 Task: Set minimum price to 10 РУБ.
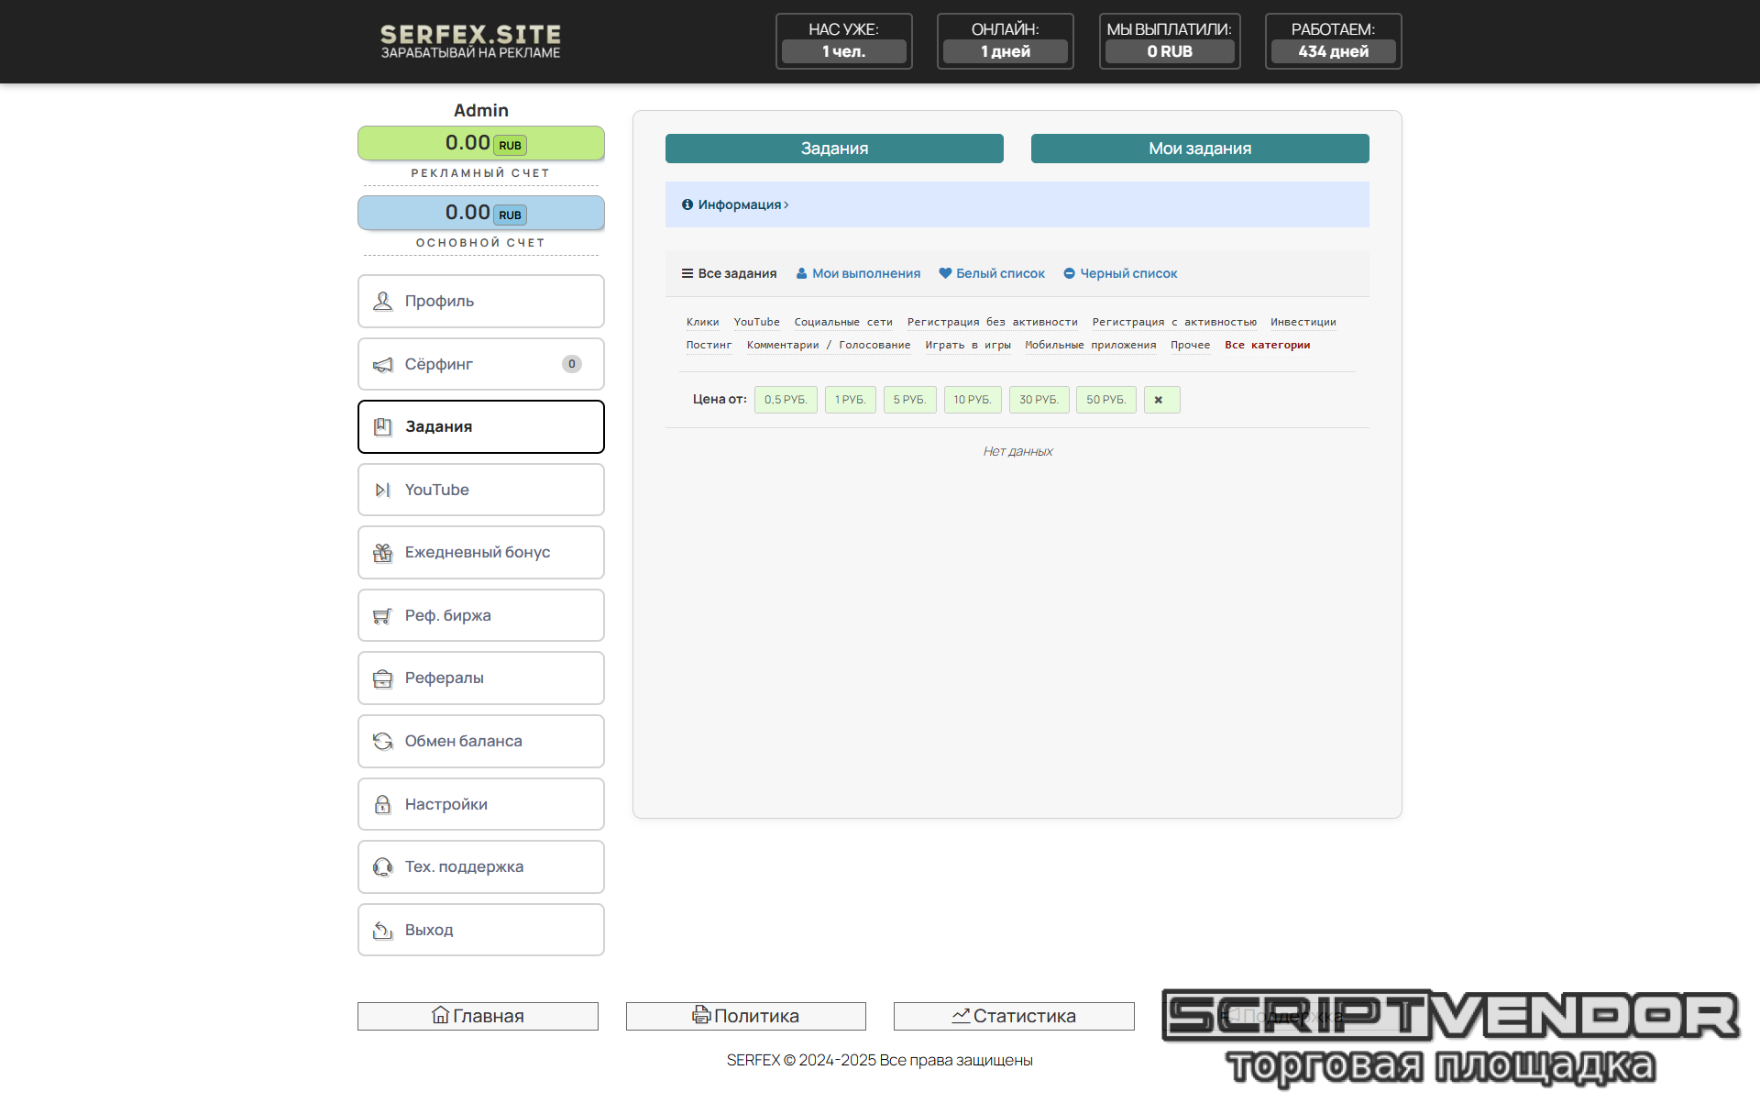coord(972,400)
